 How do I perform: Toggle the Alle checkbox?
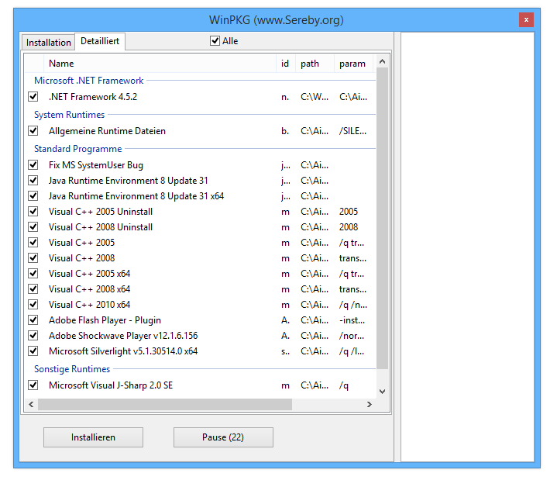click(215, 41)
